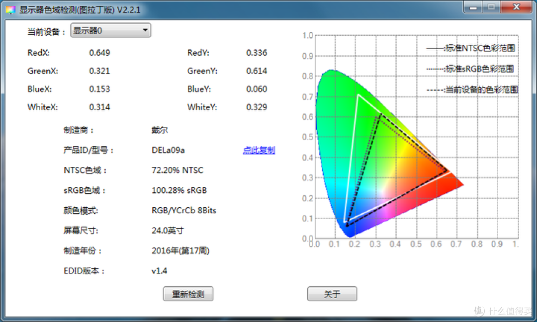537x322 pixels.
Task: Click the 100.28% sRGB gamut value
Action: 179,190
